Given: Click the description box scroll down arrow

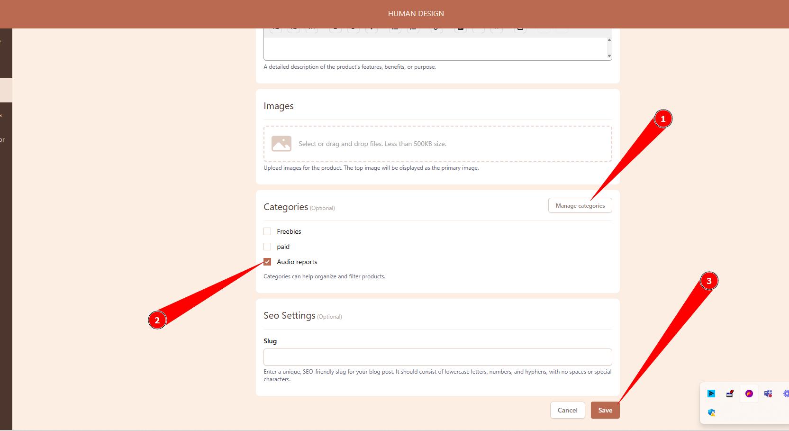Looking at the screenshot, I should (x=609, y=56).
